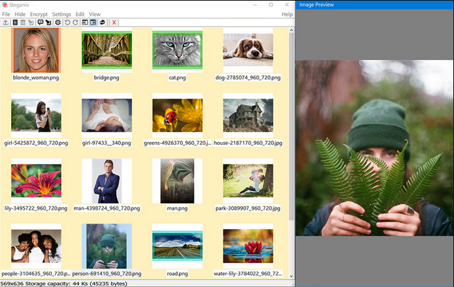Click the red X toolbar icon
The width and height of the screenshot is (454, 287).
coord(114,23)
